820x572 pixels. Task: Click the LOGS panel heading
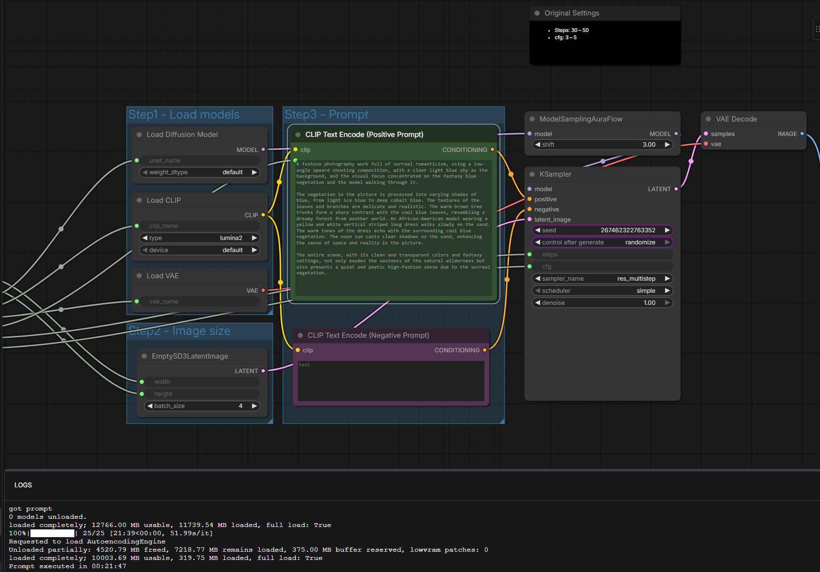23,485
